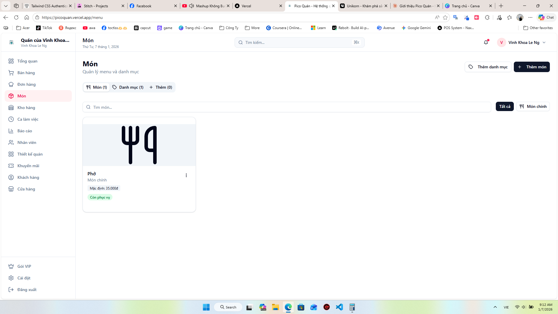The image size is (558, 314).
Task: Click the Phở dish image thumbnail
Action: 139,145
